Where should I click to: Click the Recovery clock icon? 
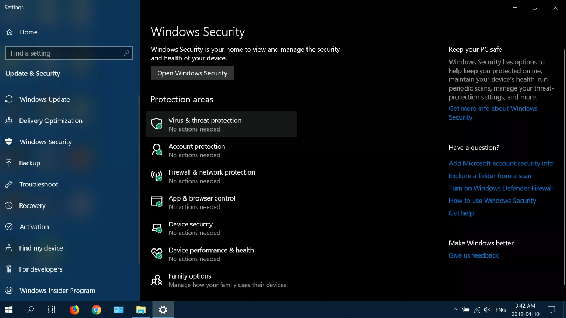(9, 205)
